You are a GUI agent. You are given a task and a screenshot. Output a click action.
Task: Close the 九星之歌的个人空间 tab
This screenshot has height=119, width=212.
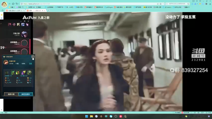tap(24, 11)
